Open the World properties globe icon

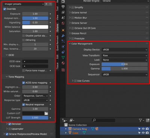(63, 23)
